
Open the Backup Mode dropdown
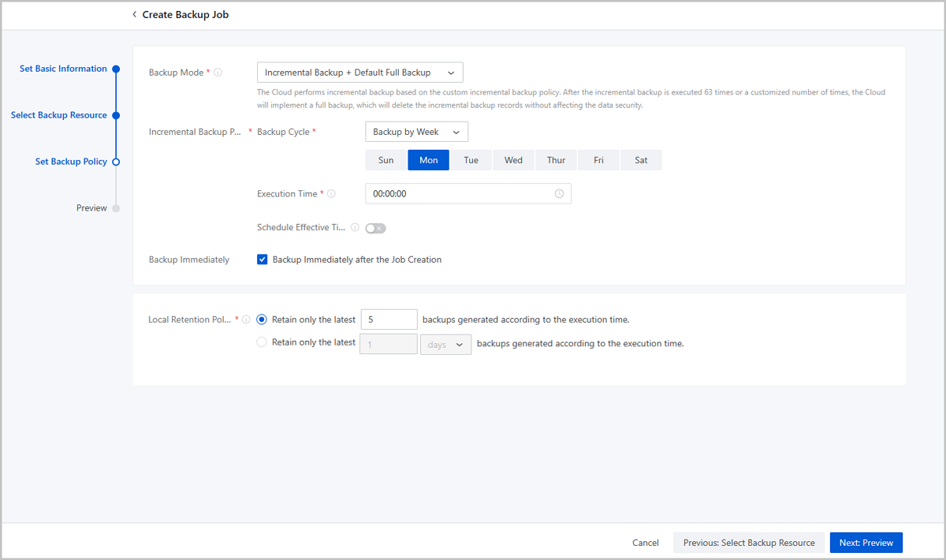pyautogui.click(x=359, y=73)
